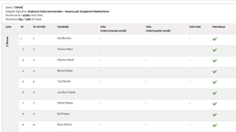
Task: Click Edi Paloka's green checkmark
Action: (214, 115)
